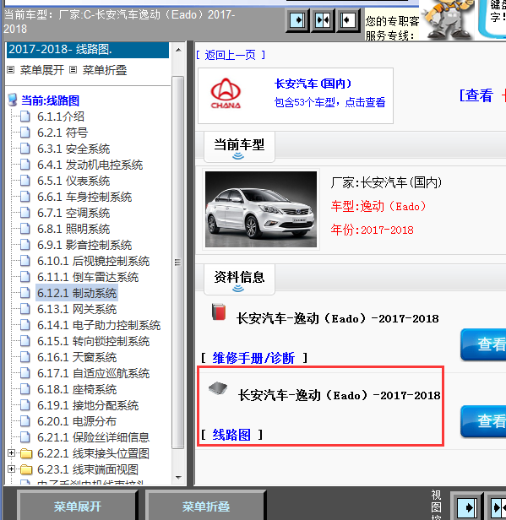Screen dimensions: 506x520
Task: Select 6.5.1 仪表系统
Action: coord(73,181)
